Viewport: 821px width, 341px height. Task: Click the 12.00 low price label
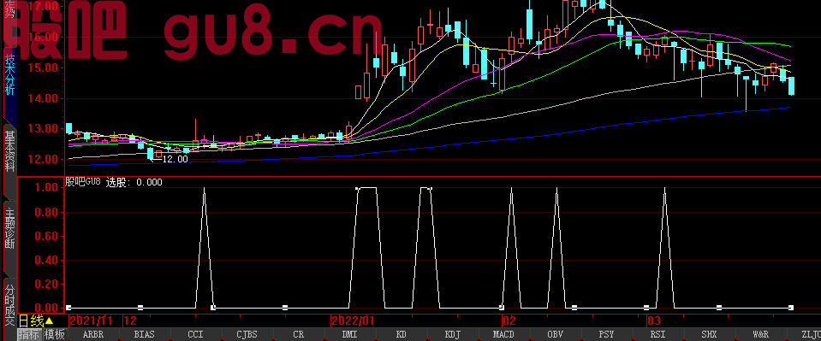tap(175, 160)
